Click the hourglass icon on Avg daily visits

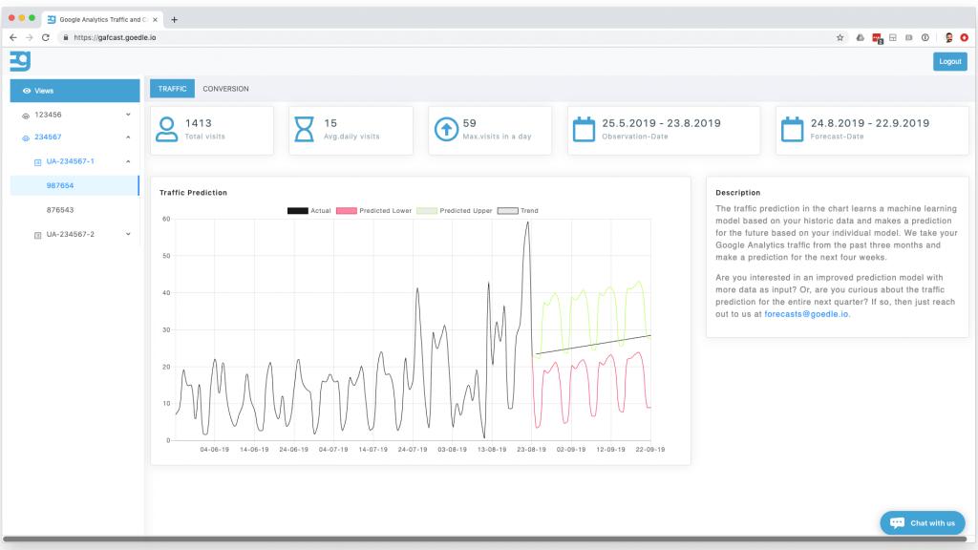305,129
